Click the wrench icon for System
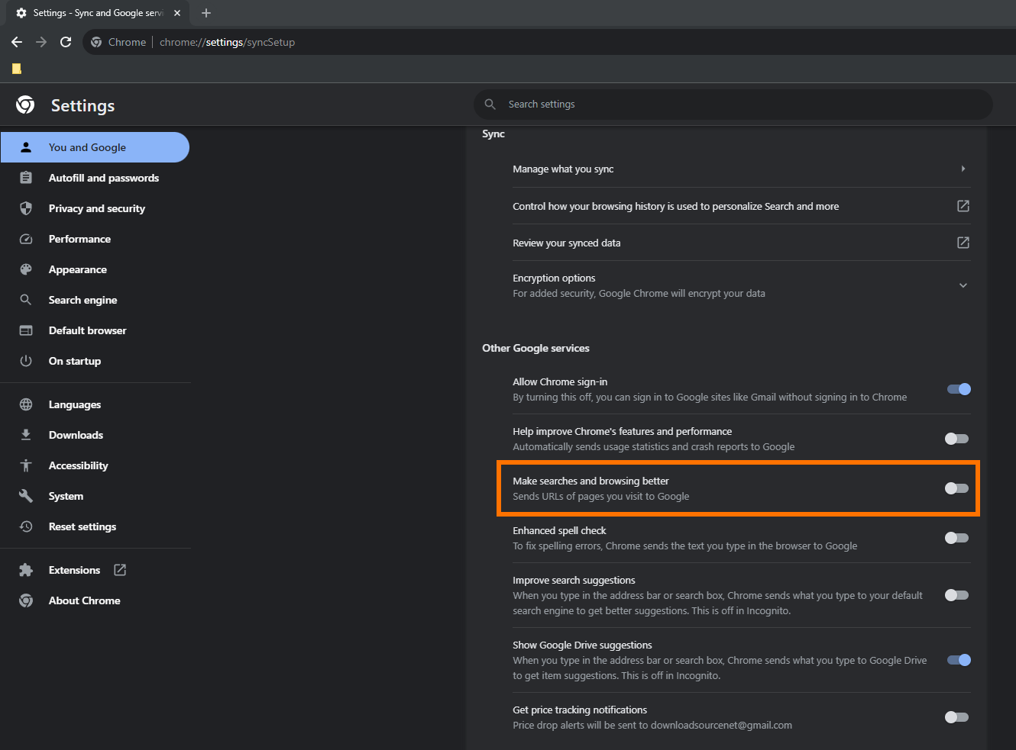 [x=26, y=496]
